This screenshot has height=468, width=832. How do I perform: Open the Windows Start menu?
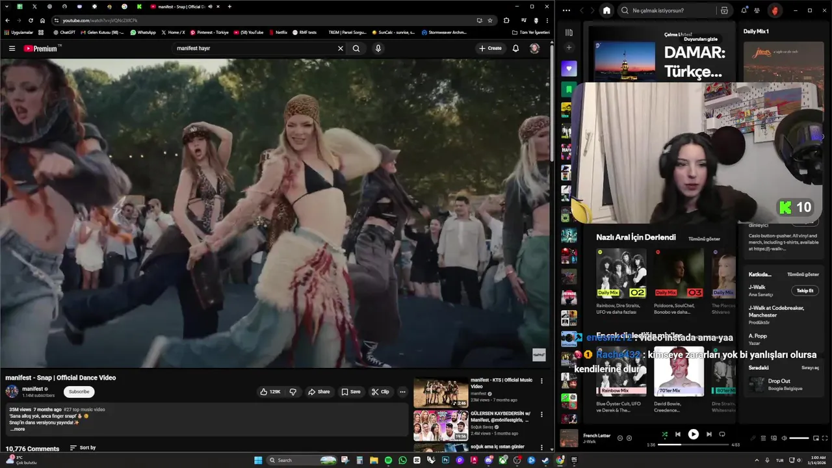tap(257, 460)
